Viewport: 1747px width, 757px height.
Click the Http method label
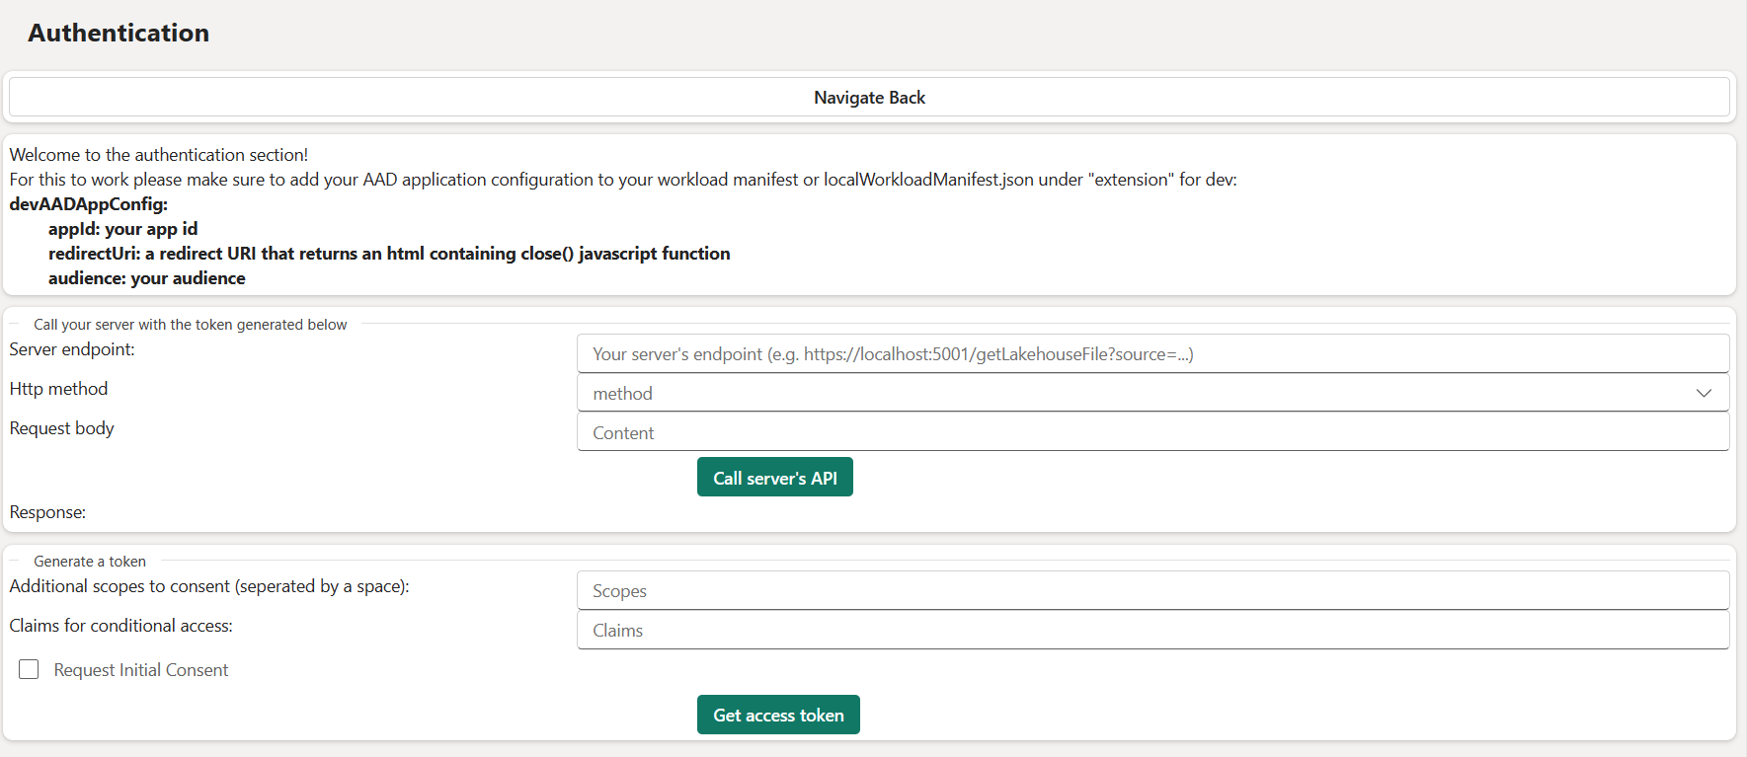pos(58,389)
